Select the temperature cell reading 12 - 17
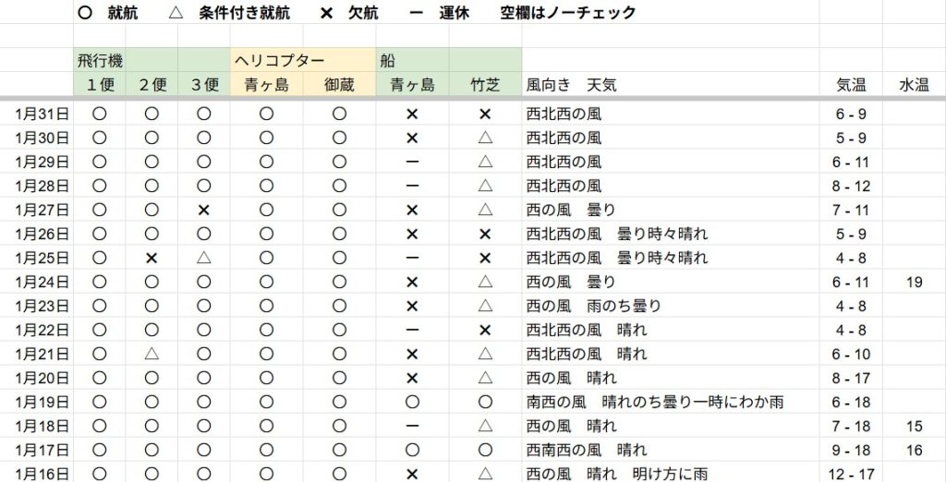946x482 pixels. [x=850, y=474]
